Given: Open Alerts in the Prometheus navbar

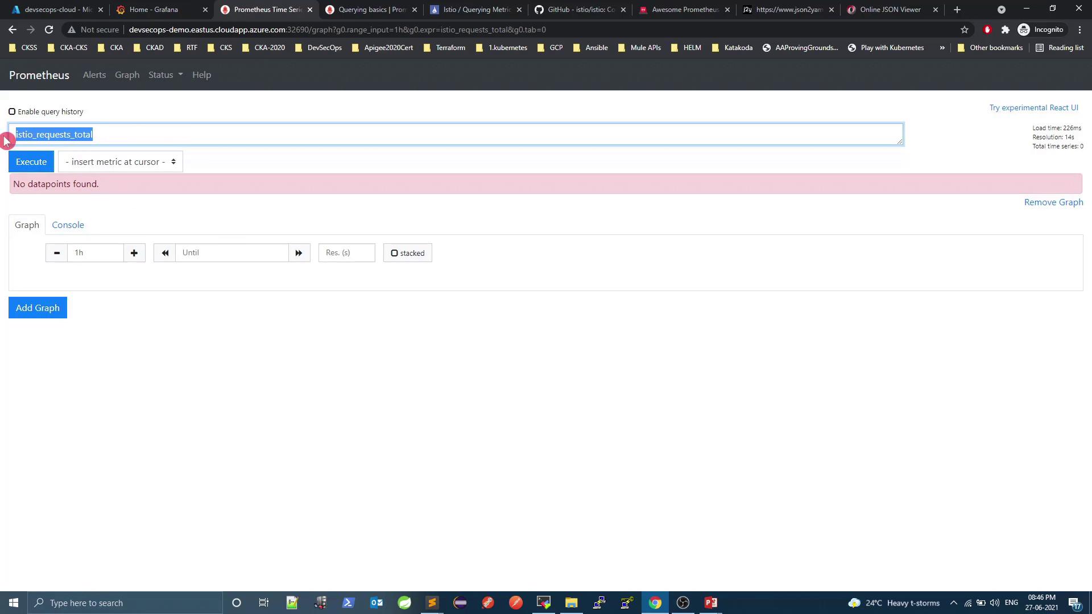Looking at the screenshot, I should click(94, 75).
